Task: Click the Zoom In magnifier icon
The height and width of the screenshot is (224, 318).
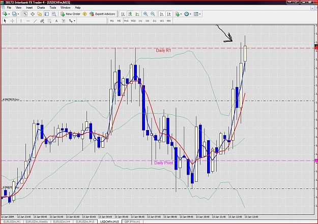Action: point(146,14)
